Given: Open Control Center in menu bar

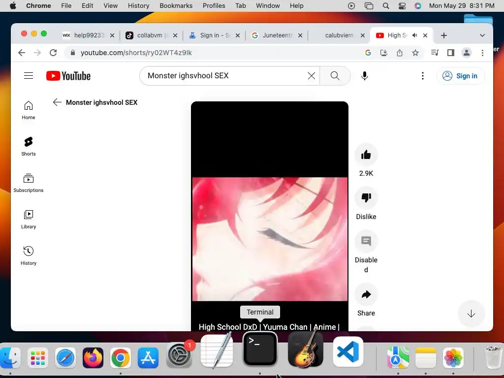Looking at the screenshot, I should [402, 6].
